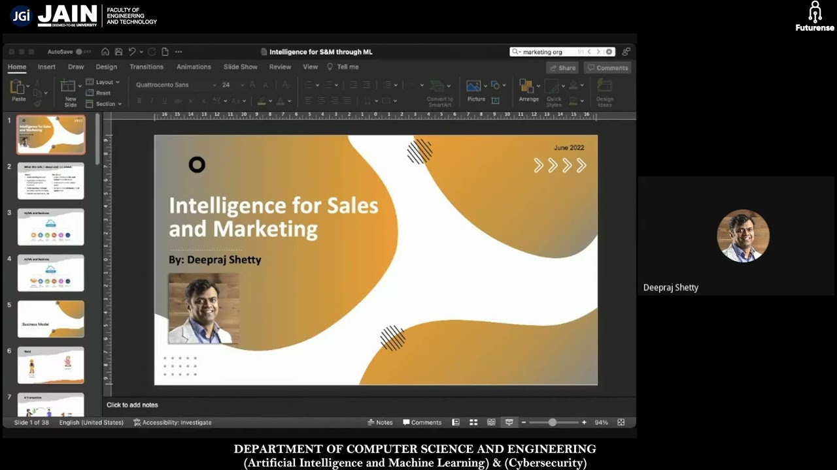Open the more options ellipsis in title bar
The width and height of the screenshot is (837, 470).
pyautogui.click(x=179, y=52)
